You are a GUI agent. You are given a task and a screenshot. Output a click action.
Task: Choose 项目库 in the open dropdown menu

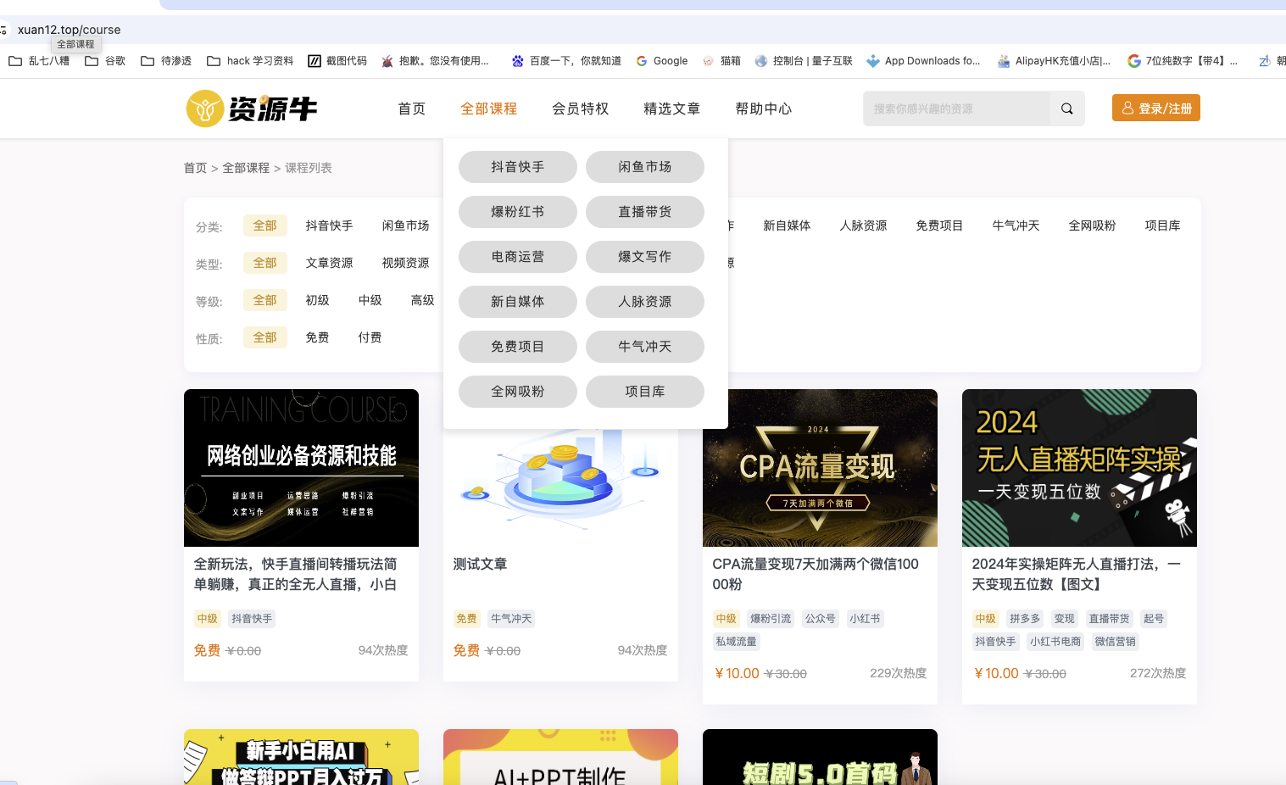644,391
